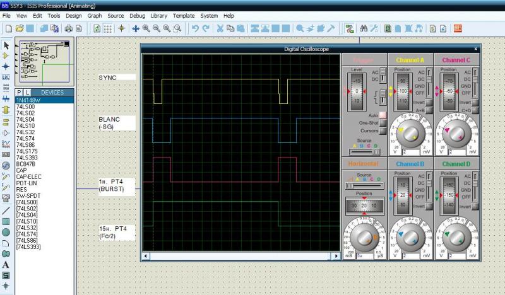505x295 pixels.
Task: Click the Open file folder icon
Action: 20,28
